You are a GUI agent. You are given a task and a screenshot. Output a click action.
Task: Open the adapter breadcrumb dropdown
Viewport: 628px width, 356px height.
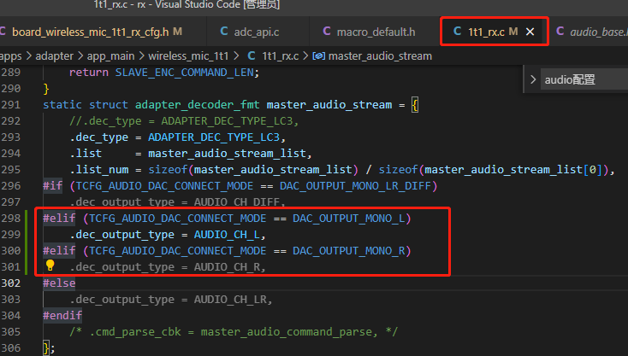(55, 56)
